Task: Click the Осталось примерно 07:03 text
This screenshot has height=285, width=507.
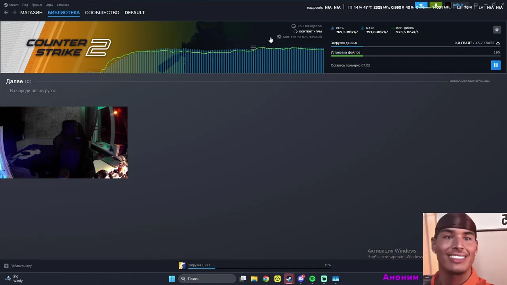Action: click(350, 65)
